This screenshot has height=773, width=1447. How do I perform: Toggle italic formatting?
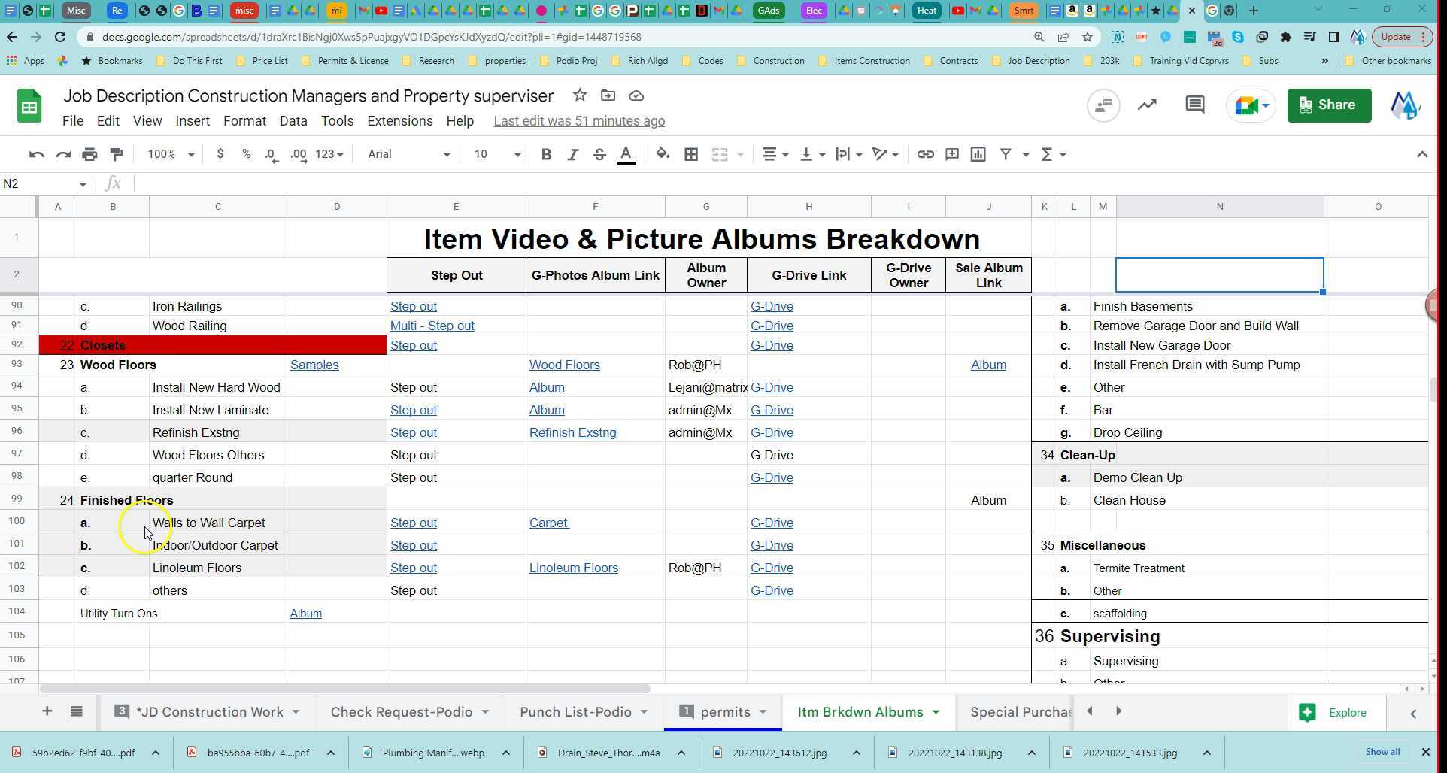(572, 154)
